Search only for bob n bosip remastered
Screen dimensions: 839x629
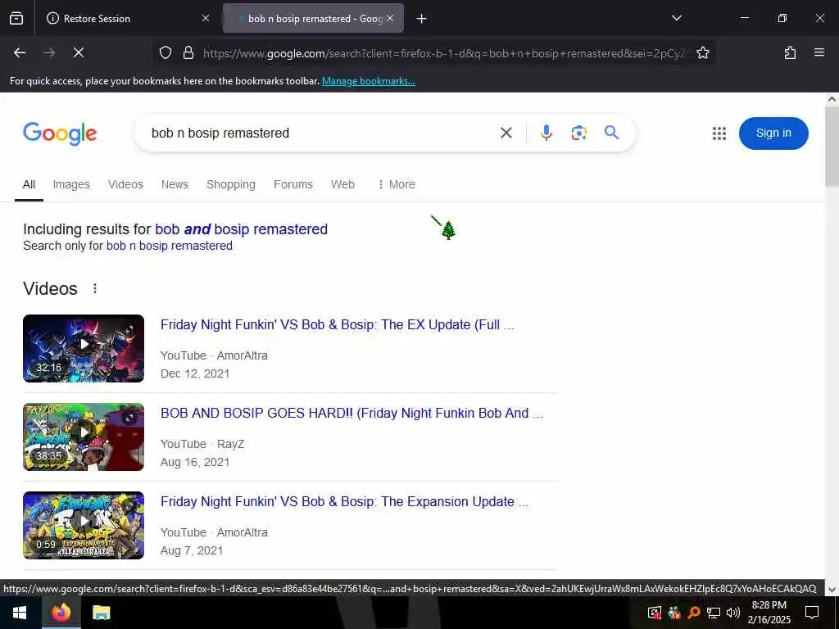point(170,246)
